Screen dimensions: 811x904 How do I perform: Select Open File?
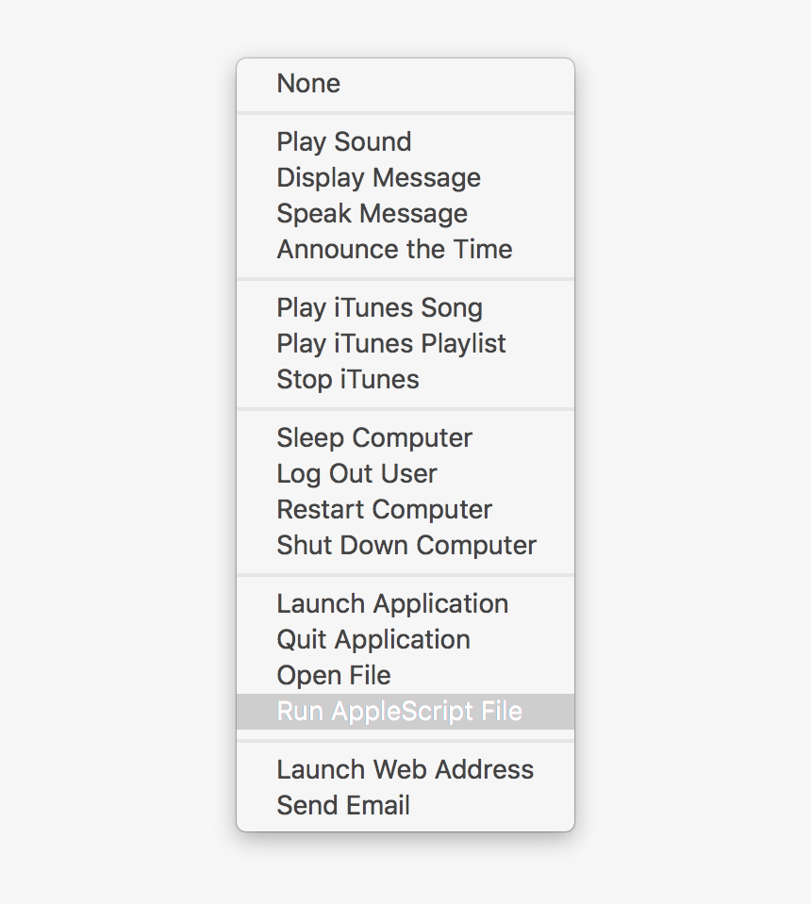334,675
